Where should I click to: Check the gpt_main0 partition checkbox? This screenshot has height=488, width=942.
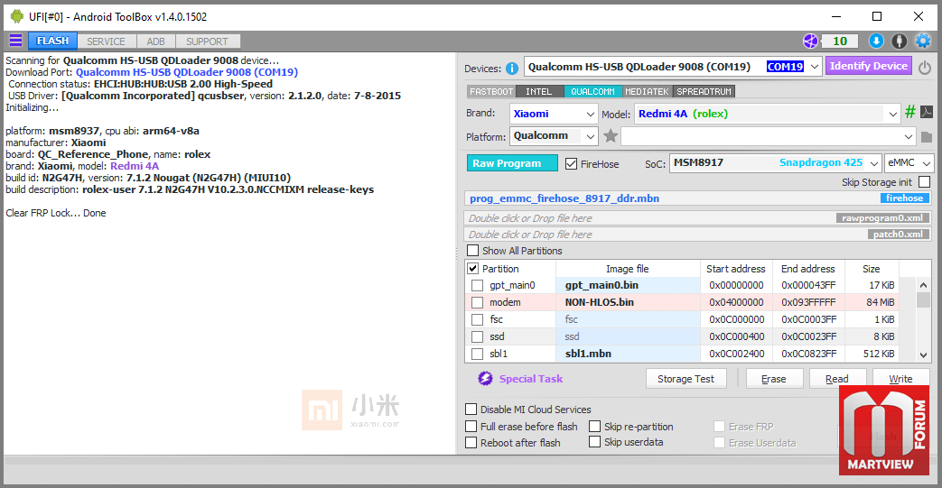[477, 285]
